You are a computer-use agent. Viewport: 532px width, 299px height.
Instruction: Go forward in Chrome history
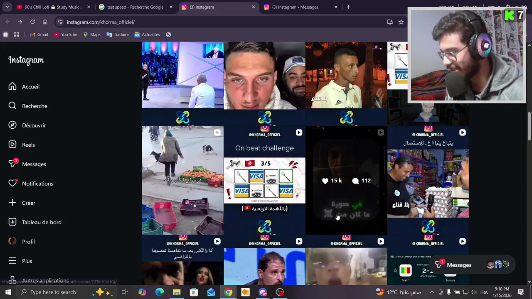click(20, 22)
